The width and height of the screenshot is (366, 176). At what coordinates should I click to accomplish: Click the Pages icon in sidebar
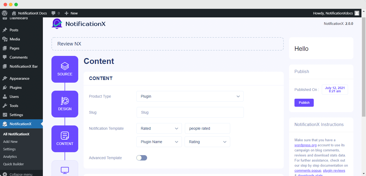[5, 48]
